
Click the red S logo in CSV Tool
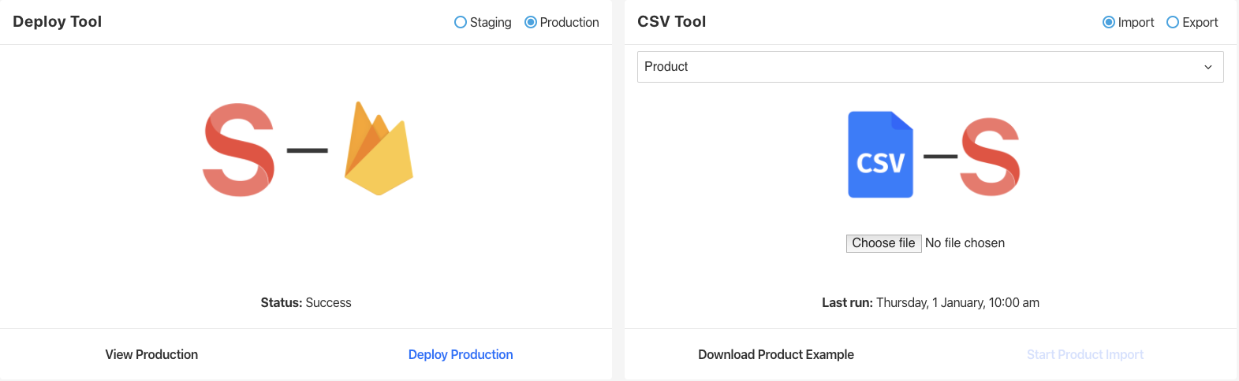coord(990,157)
